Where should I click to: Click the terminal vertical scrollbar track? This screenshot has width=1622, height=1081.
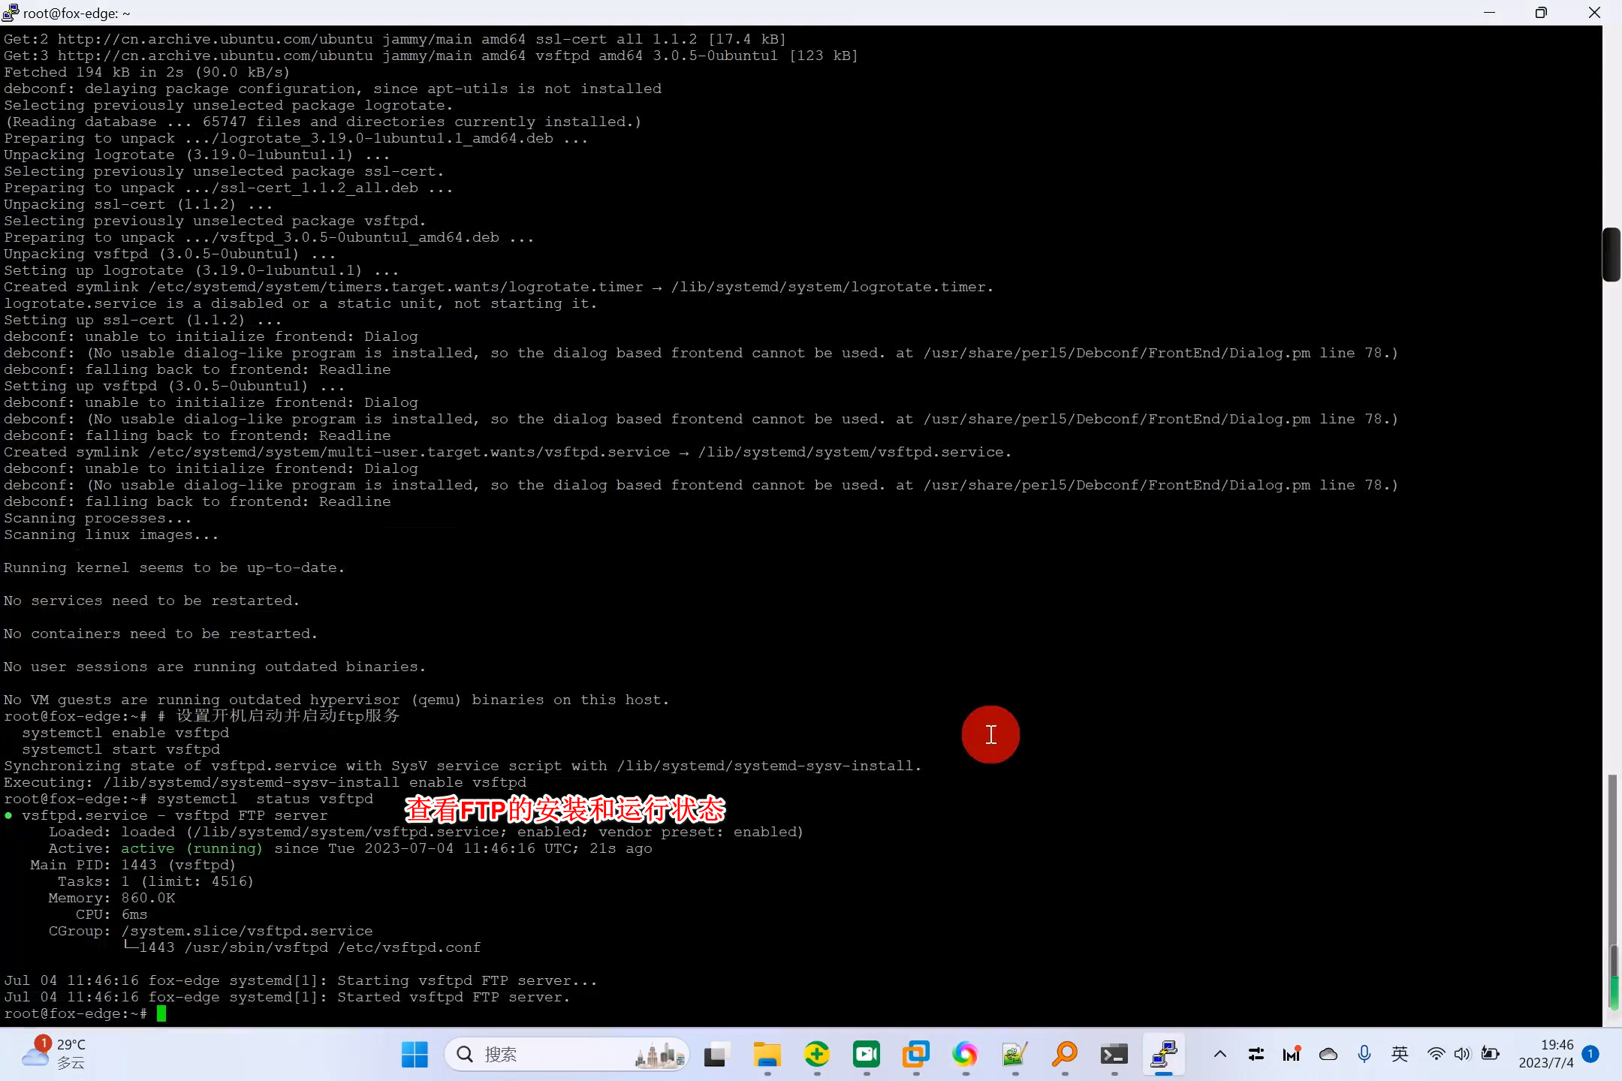click(x=1611, y=525)
